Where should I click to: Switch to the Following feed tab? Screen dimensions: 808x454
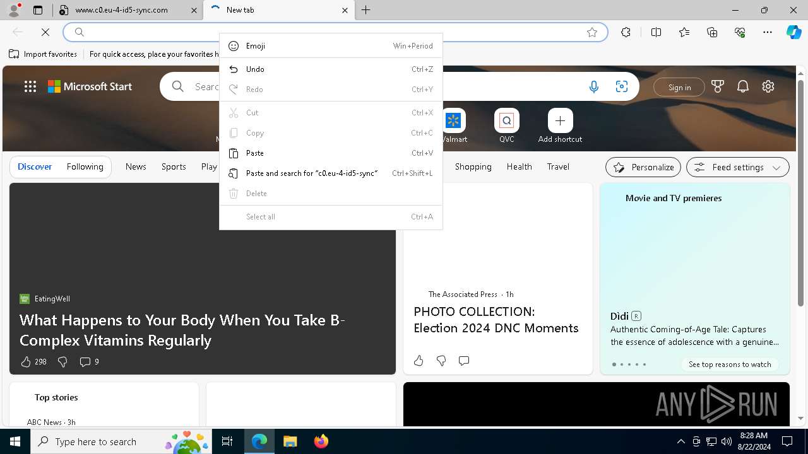[85, 167]
